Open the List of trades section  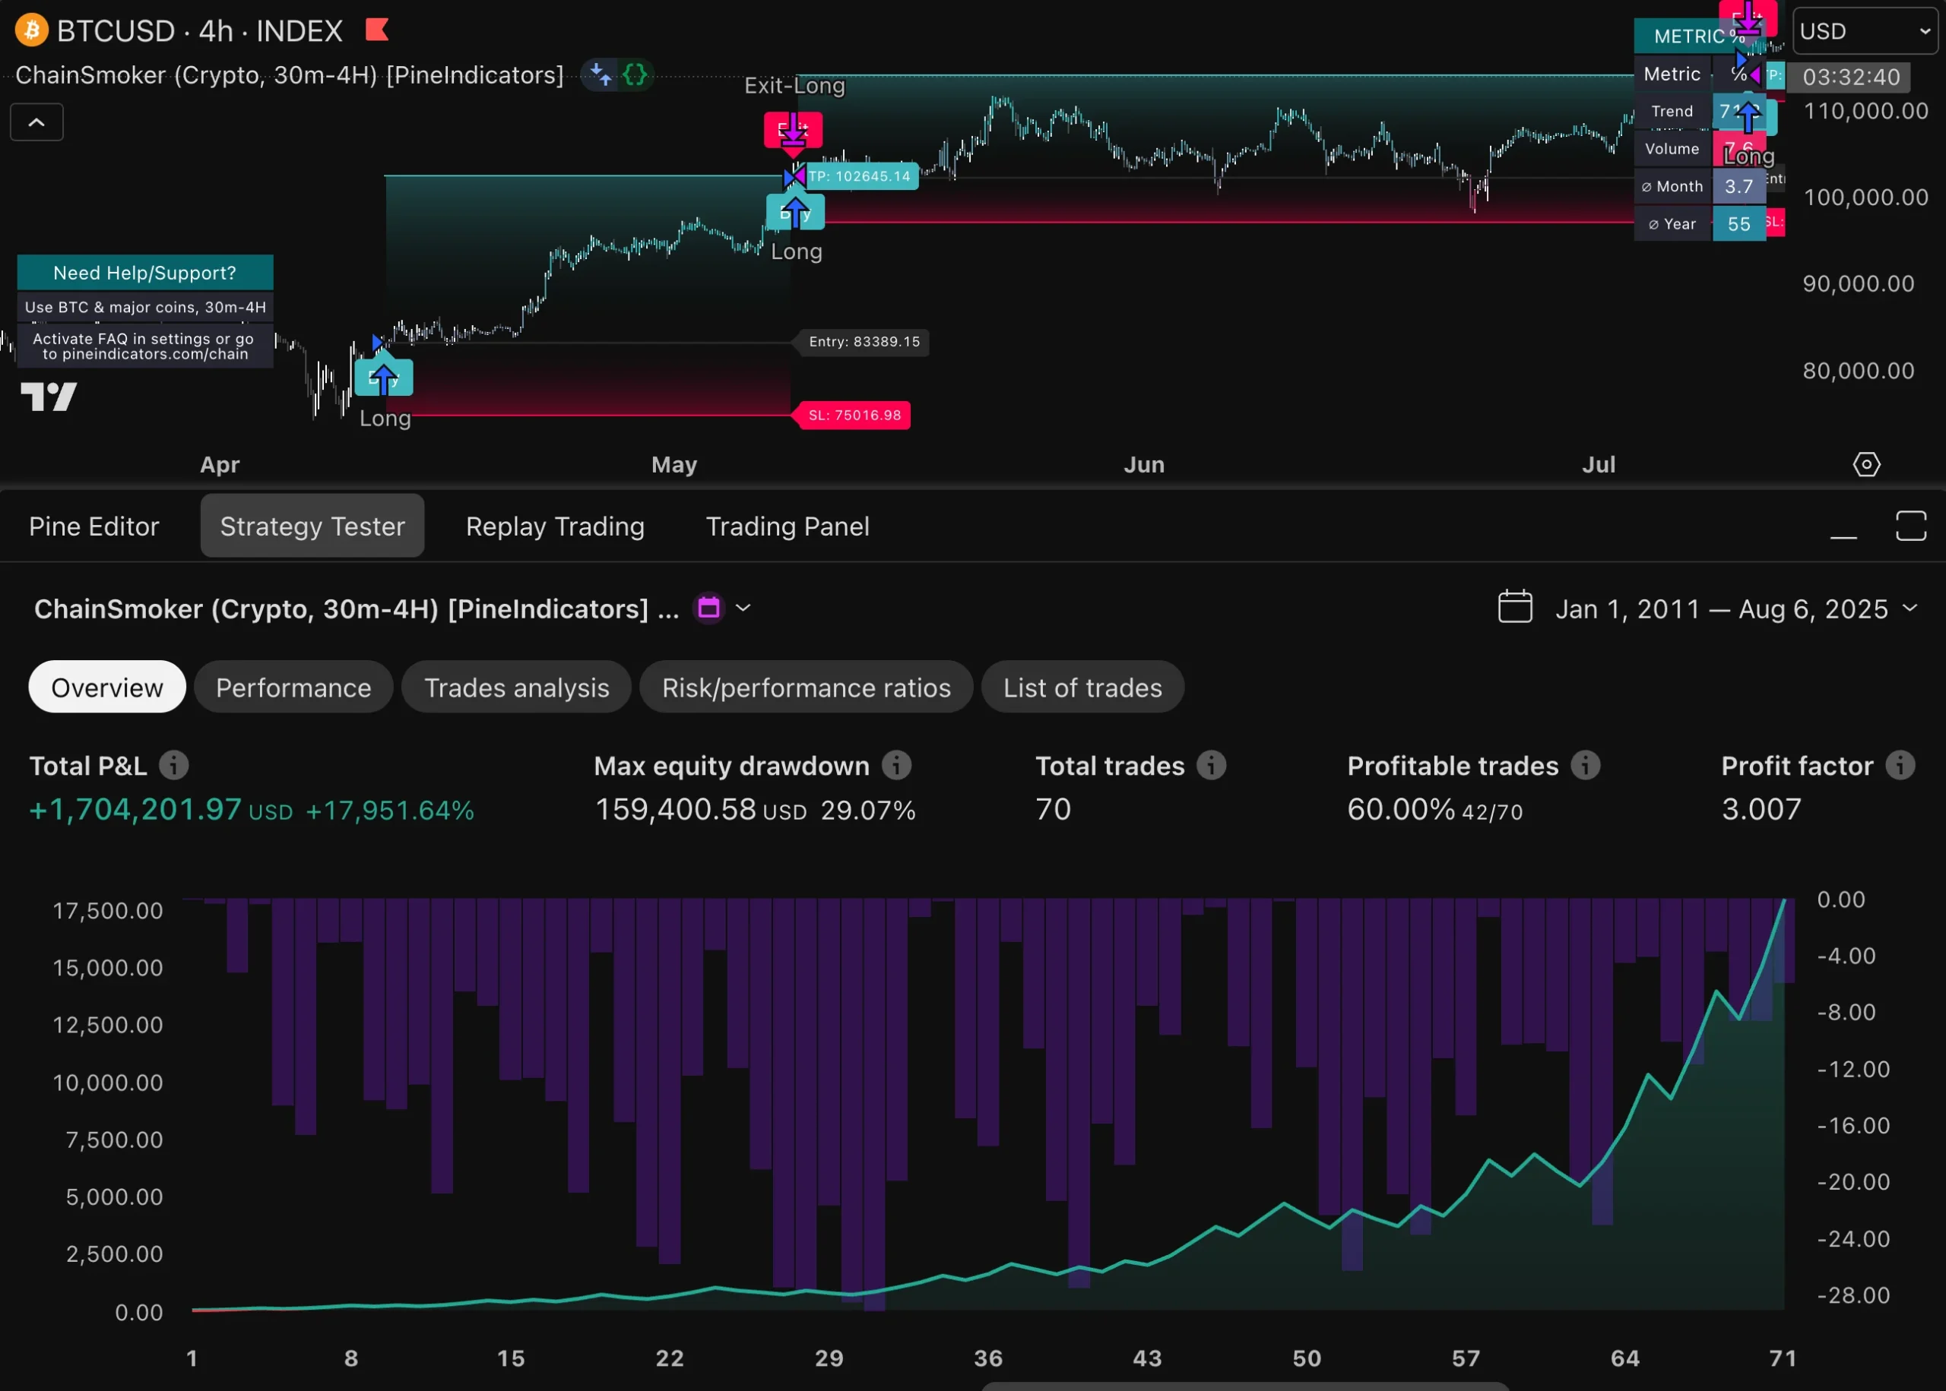[1082, 687]
